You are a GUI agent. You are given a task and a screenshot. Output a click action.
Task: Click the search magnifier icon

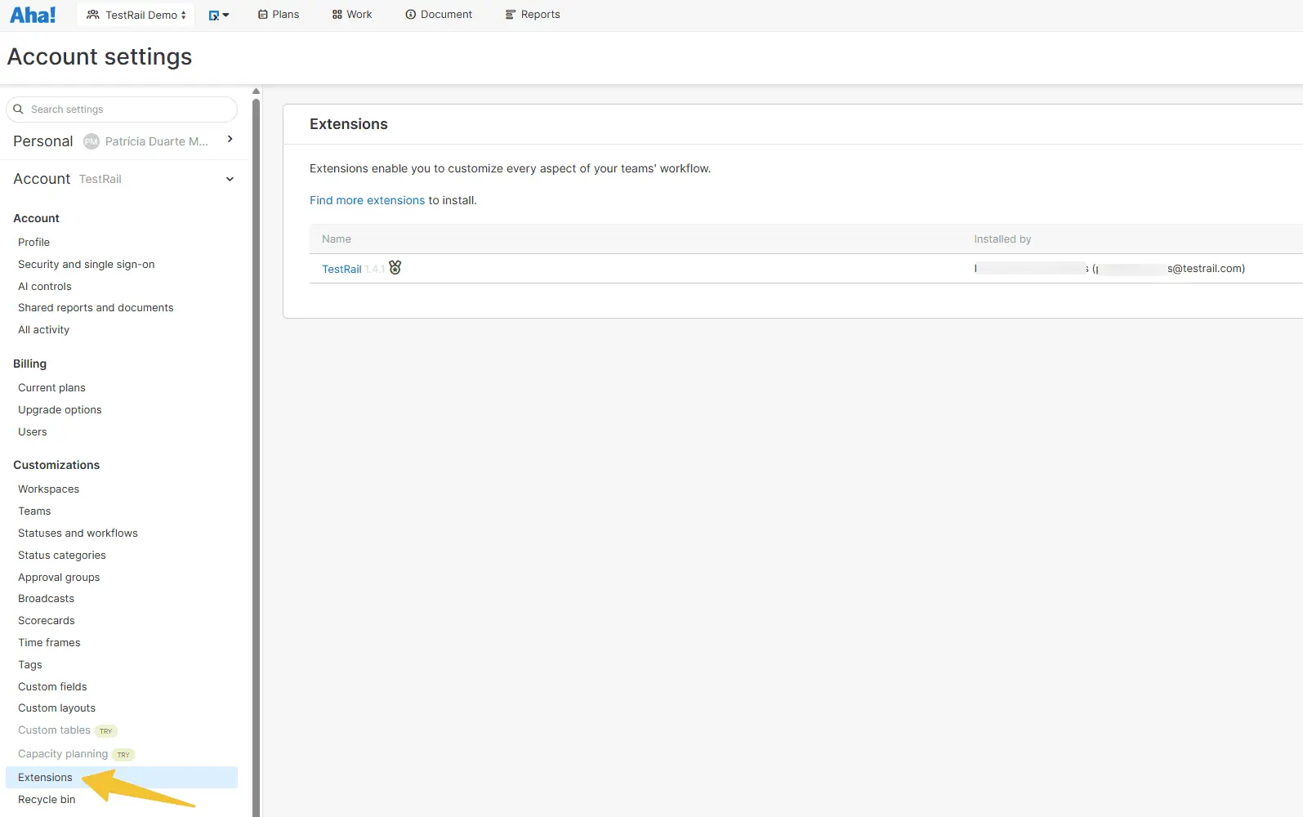click(x=18, y=109)
